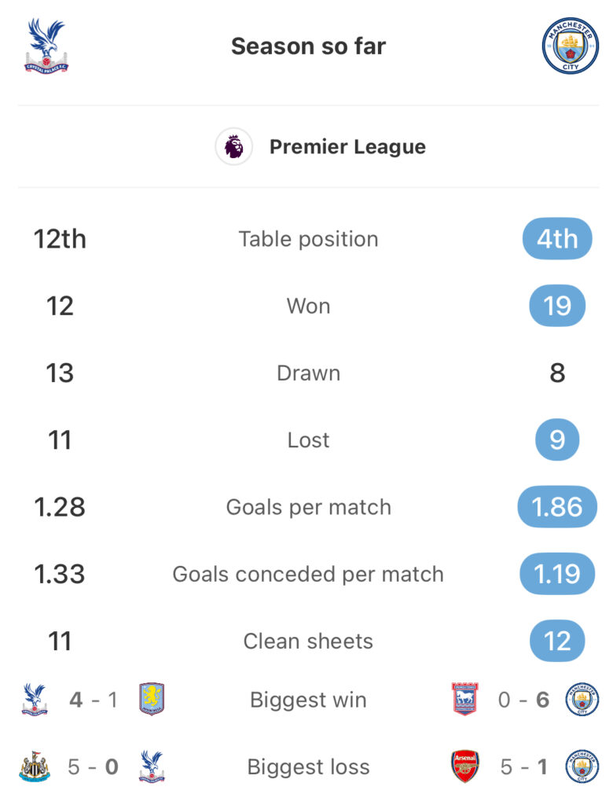Tap Manchester City badge beside the 0 - 6 score
This screenshot has height=805, width=613.
(x=582, y=699)
